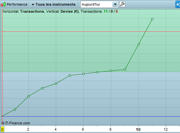180x133 pixels.
Task: Click the axis label 8
Action: [110, 129]
